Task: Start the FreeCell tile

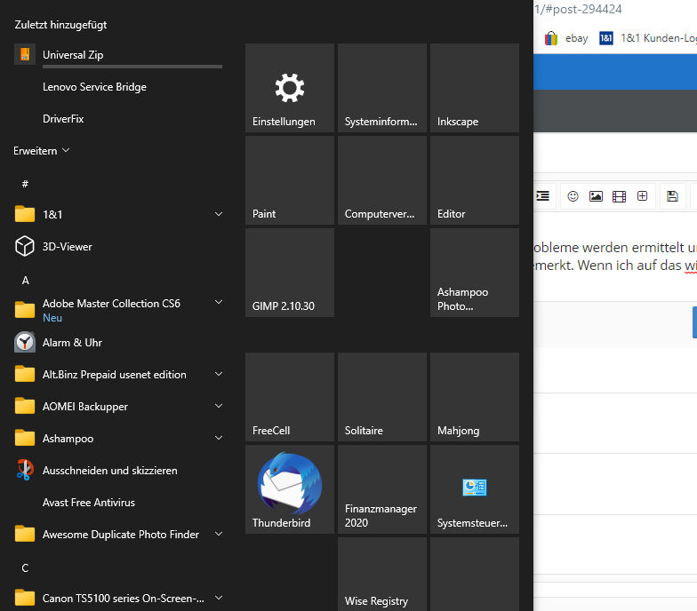Action: pyautogui.click(x=290, y=397)
